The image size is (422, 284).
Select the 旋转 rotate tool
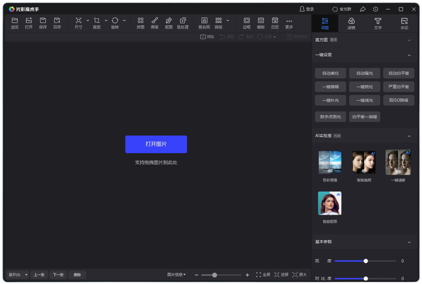coord(115,23)
